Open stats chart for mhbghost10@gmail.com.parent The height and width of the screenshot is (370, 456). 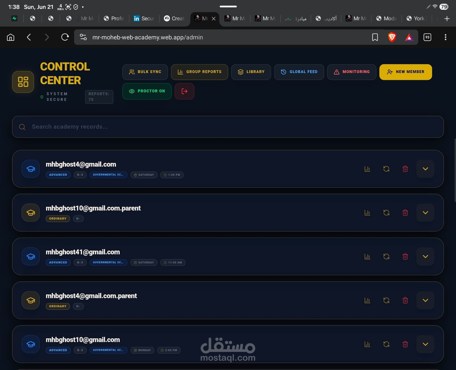(367, 213)
